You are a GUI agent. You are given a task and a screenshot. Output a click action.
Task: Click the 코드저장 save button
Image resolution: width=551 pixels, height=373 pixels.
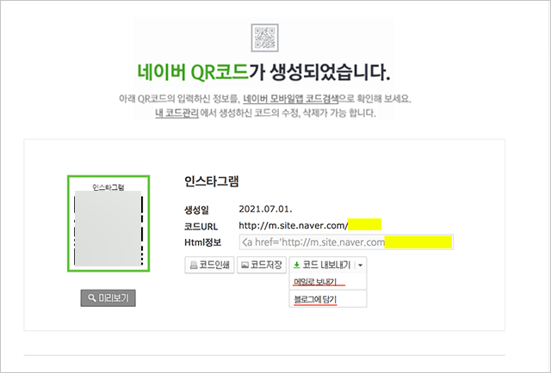pos(262,265)
